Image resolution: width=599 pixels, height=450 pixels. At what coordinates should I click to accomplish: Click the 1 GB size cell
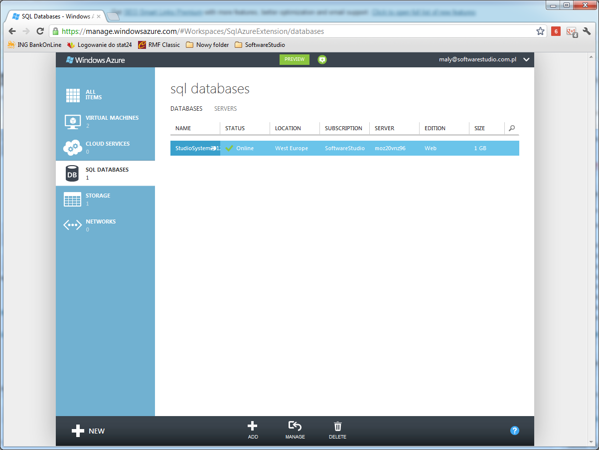[480, 148]
